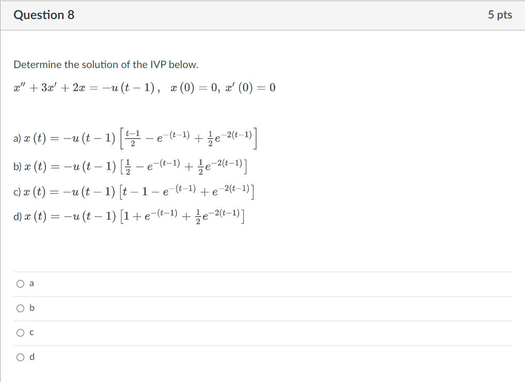This screenshot has width=525, height=382.
Task: Select radio button for answer b
Action: point(20,308)
